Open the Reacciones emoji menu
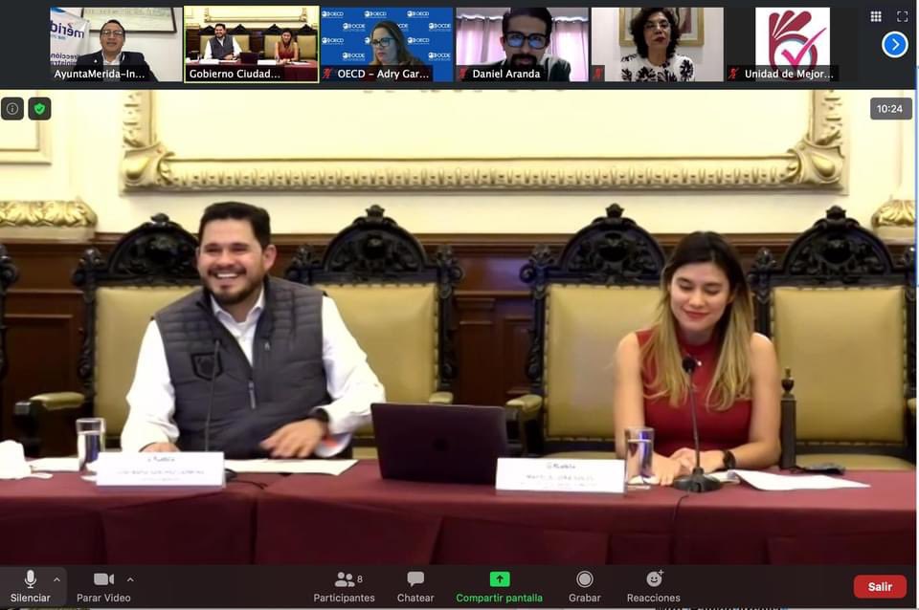 654,587
